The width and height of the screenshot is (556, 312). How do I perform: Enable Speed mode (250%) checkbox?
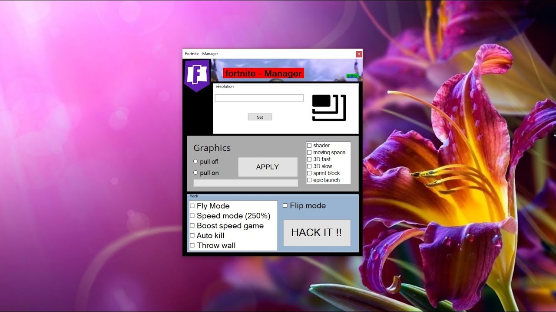(192, 216)
